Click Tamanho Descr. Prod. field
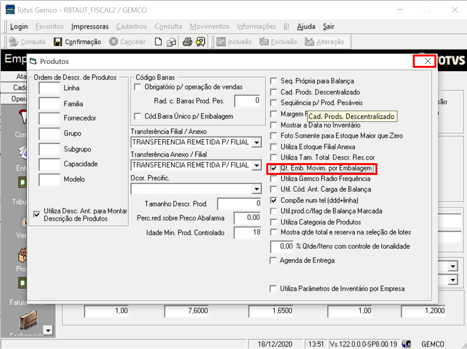The width and height of the screenshot is (467, 349). (x=239, y=204)
